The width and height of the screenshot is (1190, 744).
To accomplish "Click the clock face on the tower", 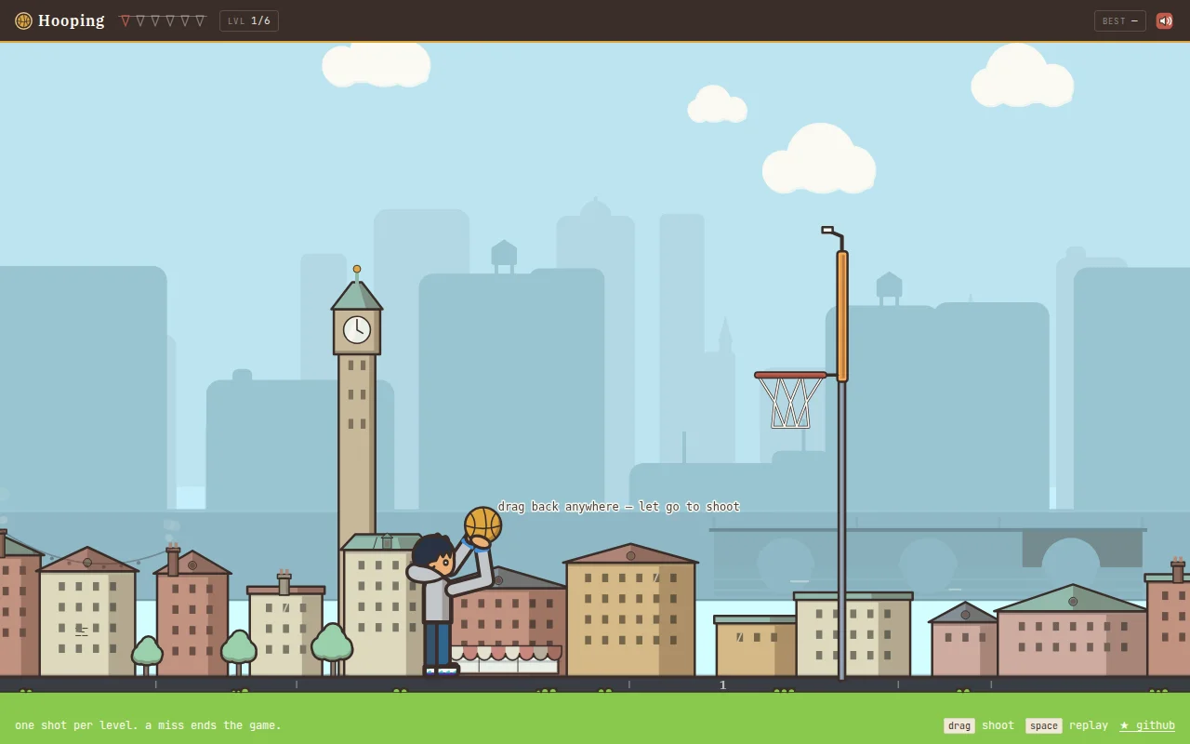I will 357,329.
